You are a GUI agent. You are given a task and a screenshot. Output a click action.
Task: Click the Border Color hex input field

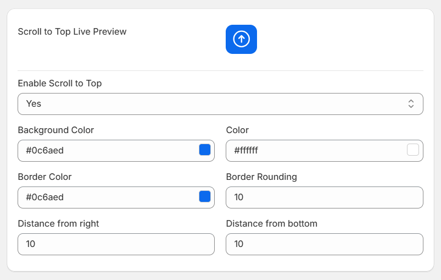click(x=116, y=197)
